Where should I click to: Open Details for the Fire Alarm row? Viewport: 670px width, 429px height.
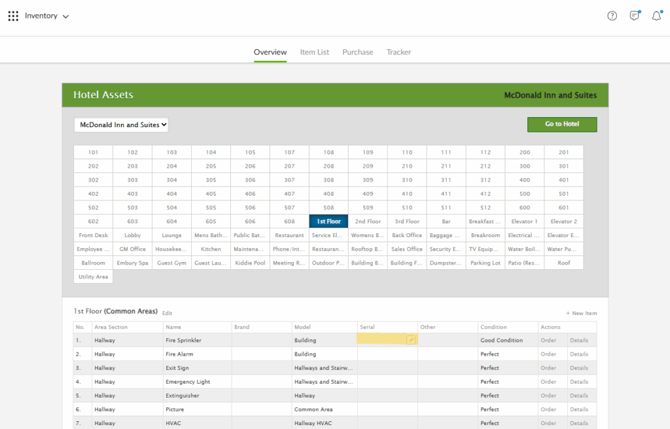pyautogui.click(x=578, y=354)
